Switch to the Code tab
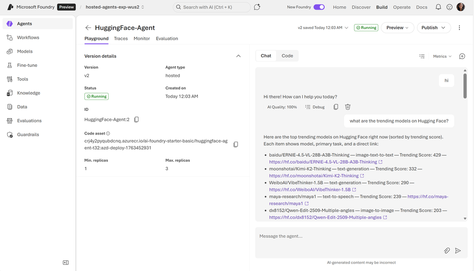474x271 pixels. (x=287, y=56)
